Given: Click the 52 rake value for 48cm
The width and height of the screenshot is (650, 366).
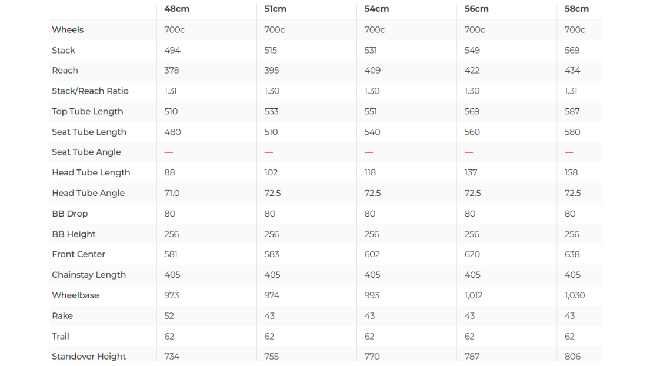Looking at the screenshot, I should 169,316.
